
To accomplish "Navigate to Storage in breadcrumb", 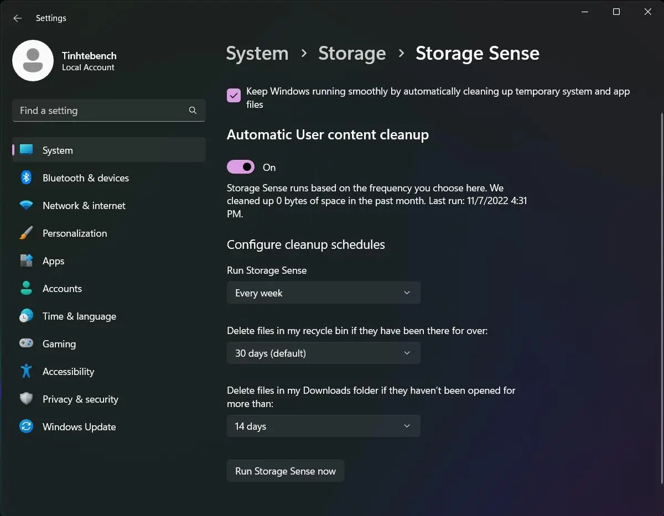I will [352, 53].
